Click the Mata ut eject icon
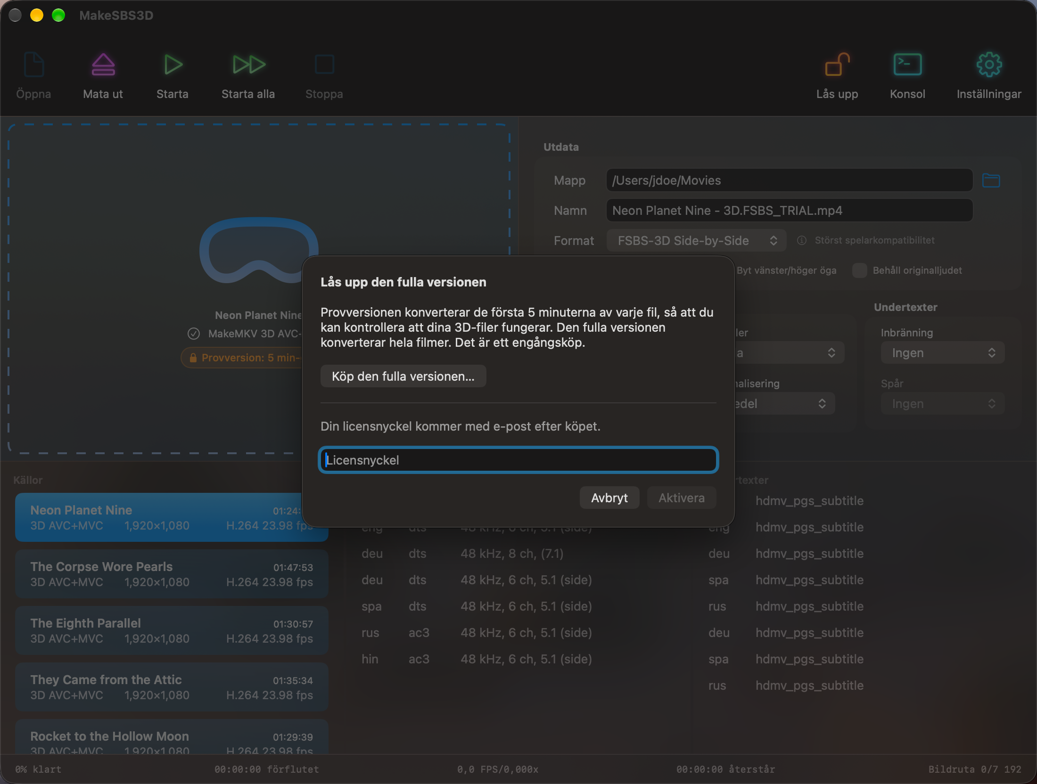This screenshot has height=784, width=1037. point(103,65)
